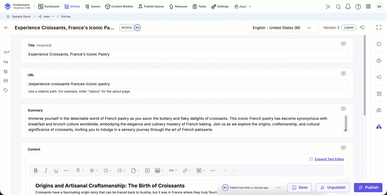
Task: Jump to Summary field via sidebar icon
Action: point(6,71)
